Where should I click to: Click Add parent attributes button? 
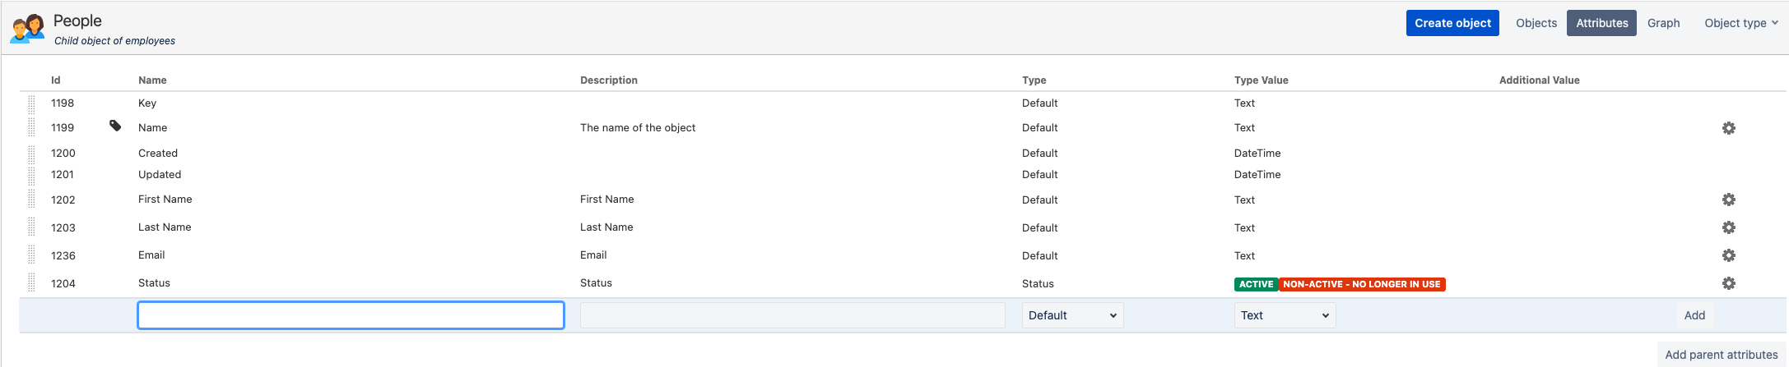(1721, 355)
